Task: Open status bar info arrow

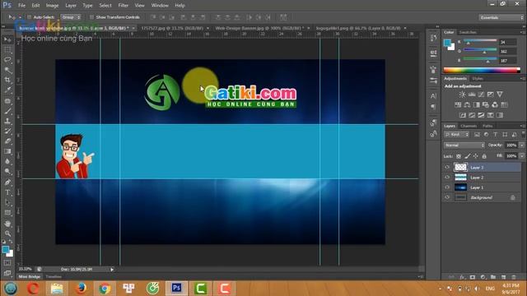Action: [112, 269]
